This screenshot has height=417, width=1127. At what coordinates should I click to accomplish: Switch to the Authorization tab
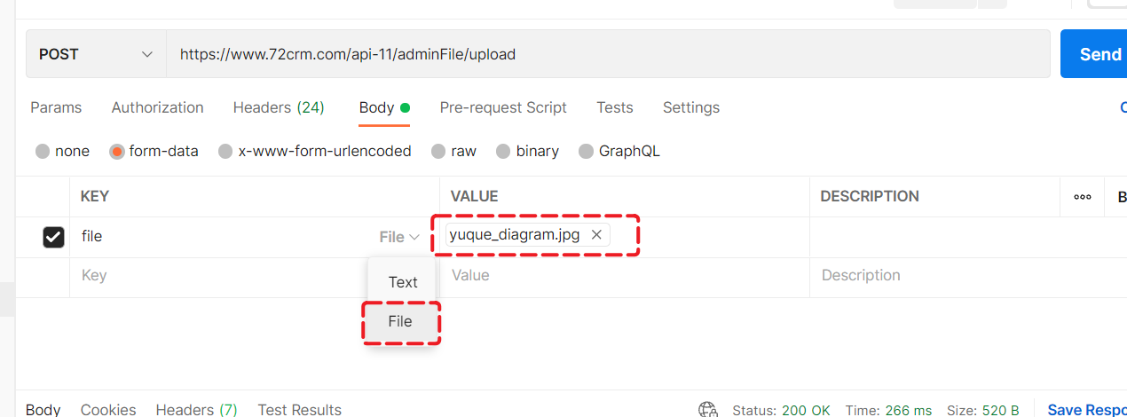pos(157,107)
